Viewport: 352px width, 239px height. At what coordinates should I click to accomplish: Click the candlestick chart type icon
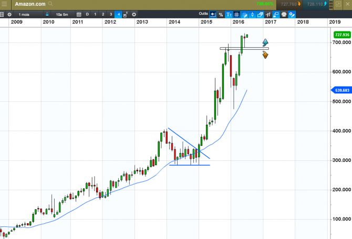point(252,15)
